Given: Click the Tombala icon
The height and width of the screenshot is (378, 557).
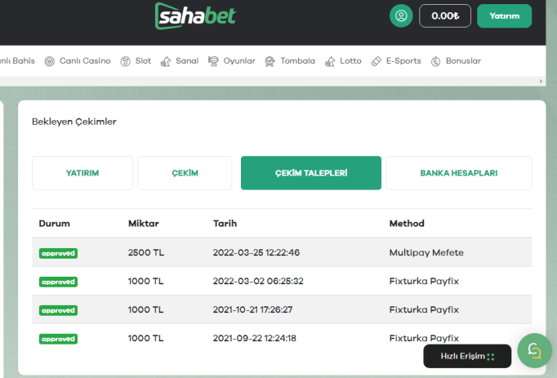Looking at the screenshot, I should tap(270, 61).
